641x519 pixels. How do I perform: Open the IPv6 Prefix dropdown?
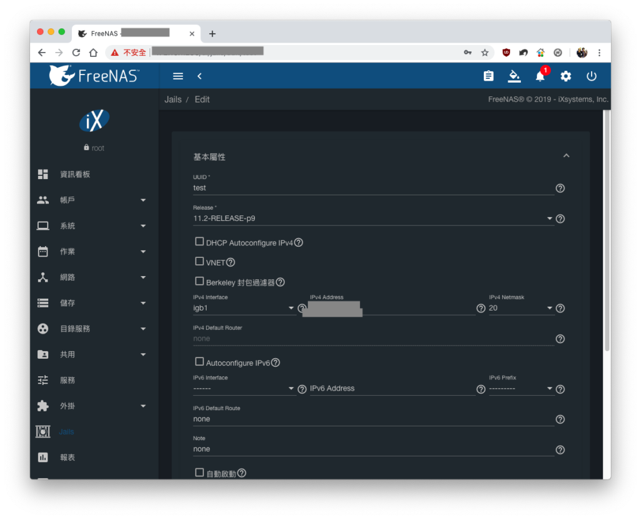point(521,389)
